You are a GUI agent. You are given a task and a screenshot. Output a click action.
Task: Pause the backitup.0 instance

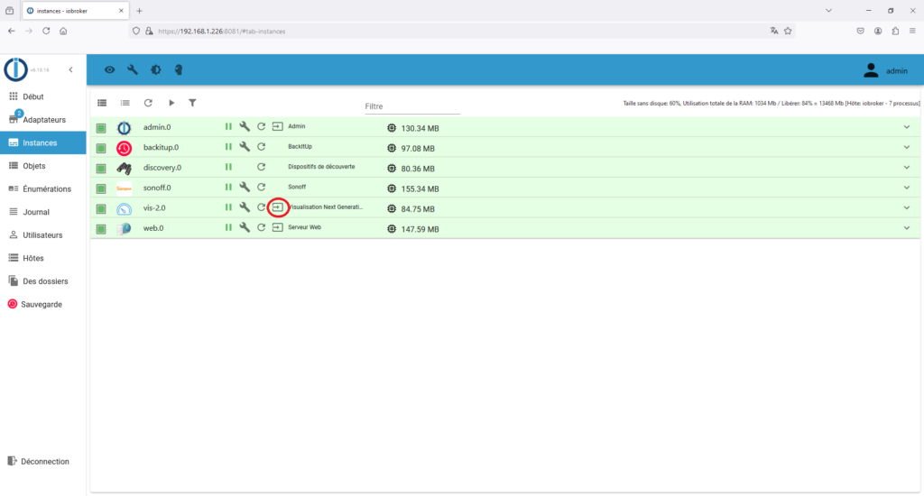pyautogui.click(x=228, y=147)
